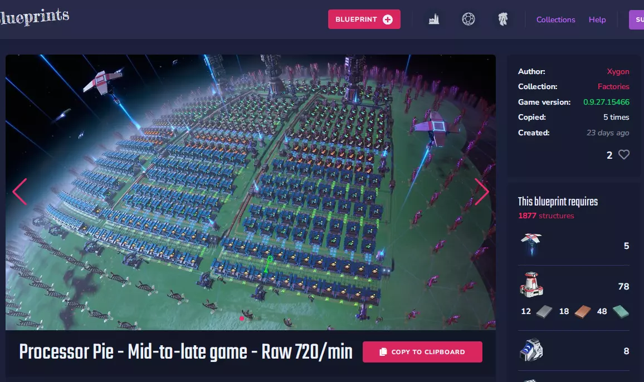644x382 pixels.
Task: Like the blueprint with the heart icon
Action: 624,155
